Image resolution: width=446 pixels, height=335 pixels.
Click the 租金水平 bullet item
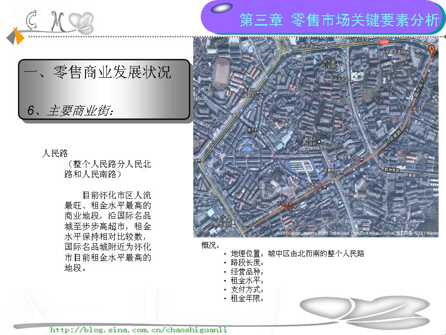pyautogui.click(x=247, y=281)
